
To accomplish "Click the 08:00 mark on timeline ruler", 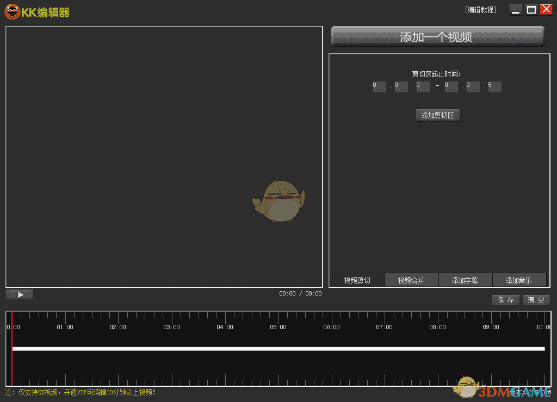I will pos(437,327).
